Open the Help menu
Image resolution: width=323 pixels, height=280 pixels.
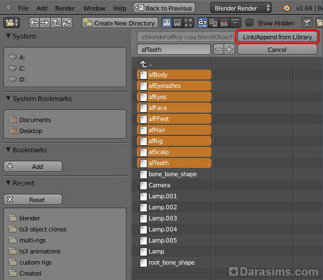[120, 8]
